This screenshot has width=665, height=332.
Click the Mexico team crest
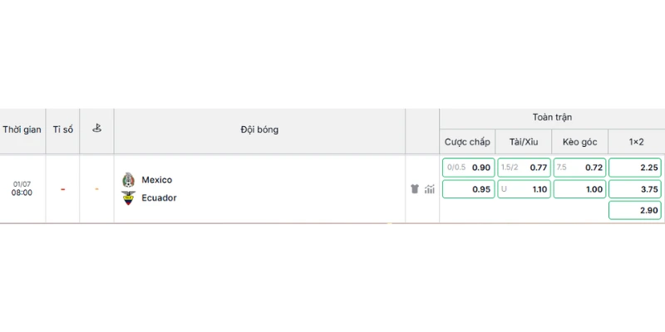click(x=128, y=180)
